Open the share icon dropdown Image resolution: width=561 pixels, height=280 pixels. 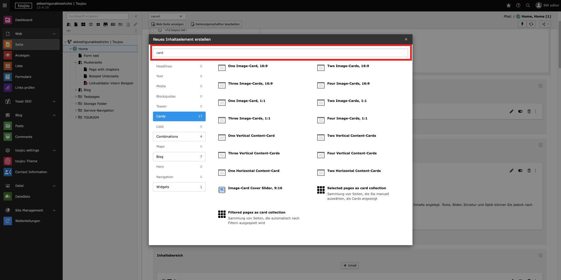[x=545, y=24]
